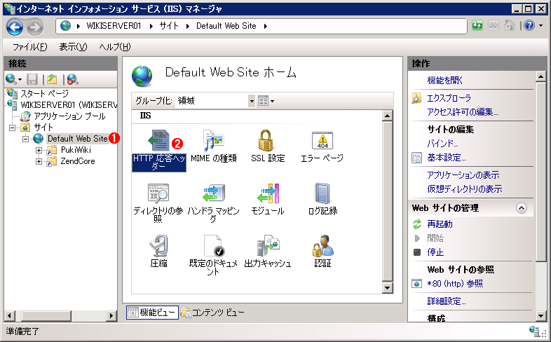Open the ディレクトリの参照 feature icon
This screenshot has width=551, height=342.
click(158, 193)
